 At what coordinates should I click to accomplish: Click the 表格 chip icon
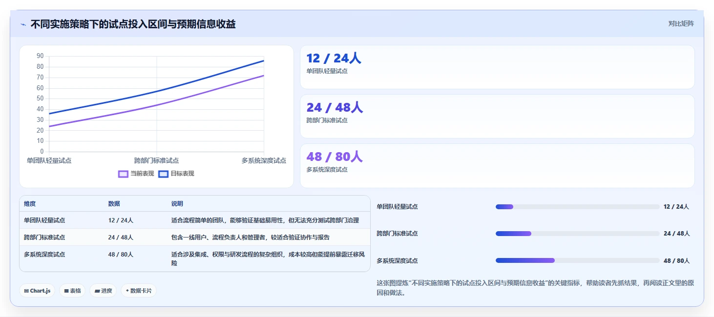66,291
